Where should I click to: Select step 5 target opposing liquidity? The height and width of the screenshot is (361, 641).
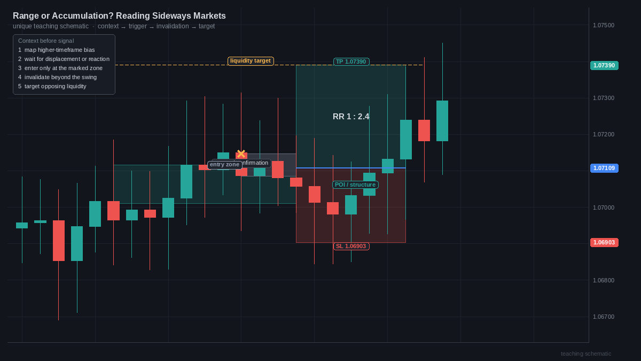[x=52, y=86]
